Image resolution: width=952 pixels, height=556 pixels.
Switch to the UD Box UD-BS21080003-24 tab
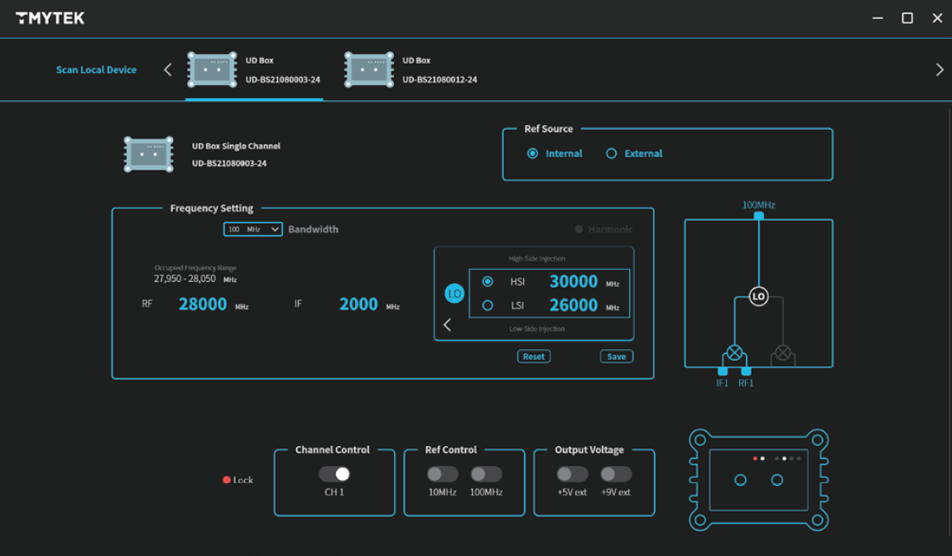[x=254, y=69]
